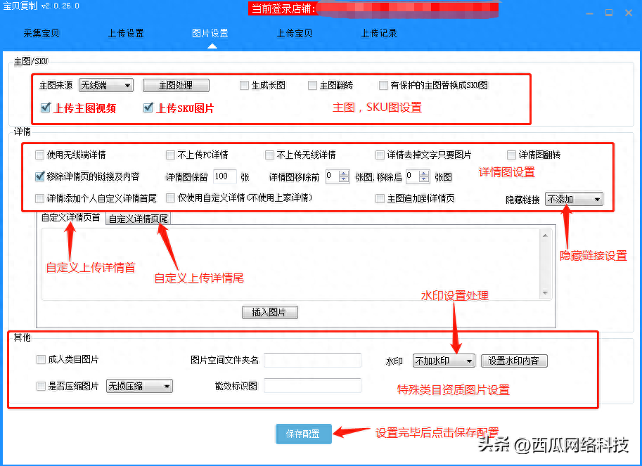Switch to 自定义详情页尾 tab
This screenshot has width=642, height=466.
[x=139, y=219]
